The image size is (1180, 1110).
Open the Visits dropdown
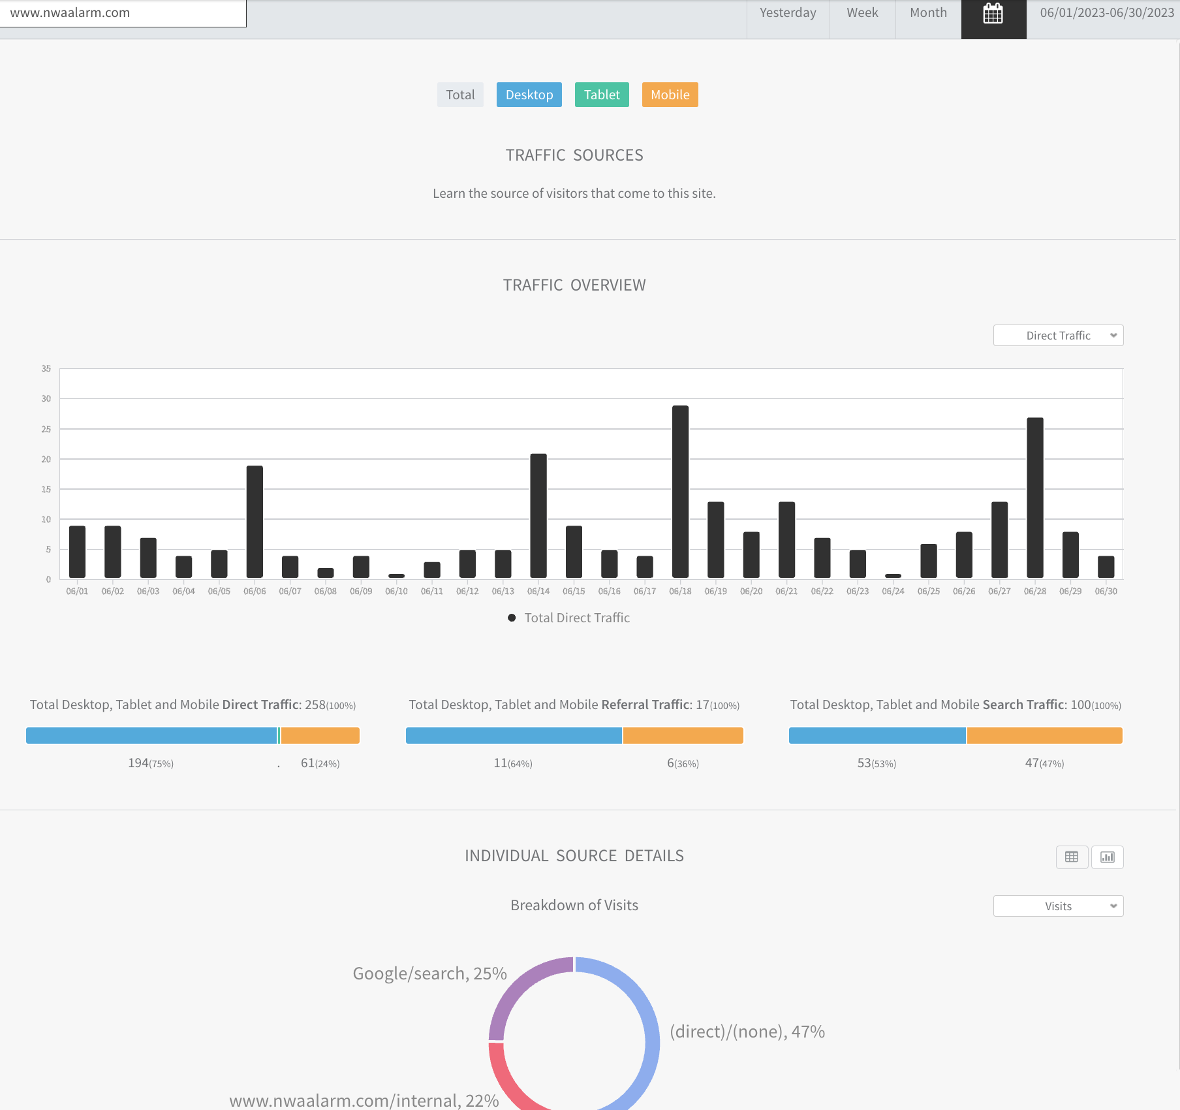[1058, 906]
